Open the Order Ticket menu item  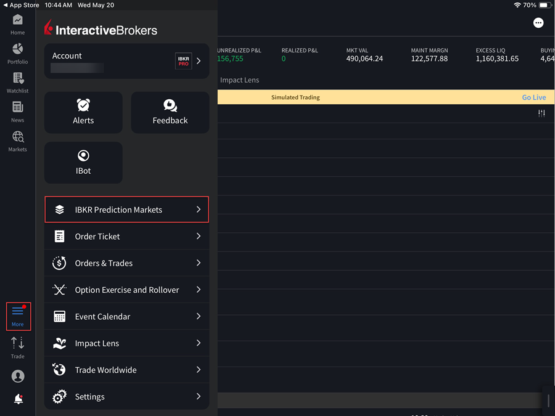[126, 236]
